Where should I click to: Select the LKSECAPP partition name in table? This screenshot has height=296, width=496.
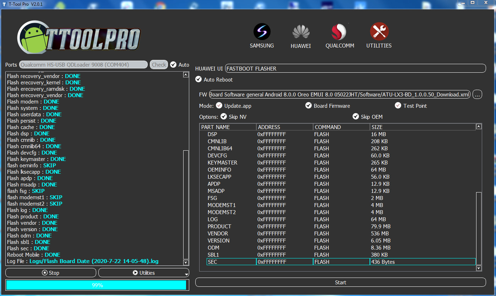pyautogui.click(x=219, y=177)
